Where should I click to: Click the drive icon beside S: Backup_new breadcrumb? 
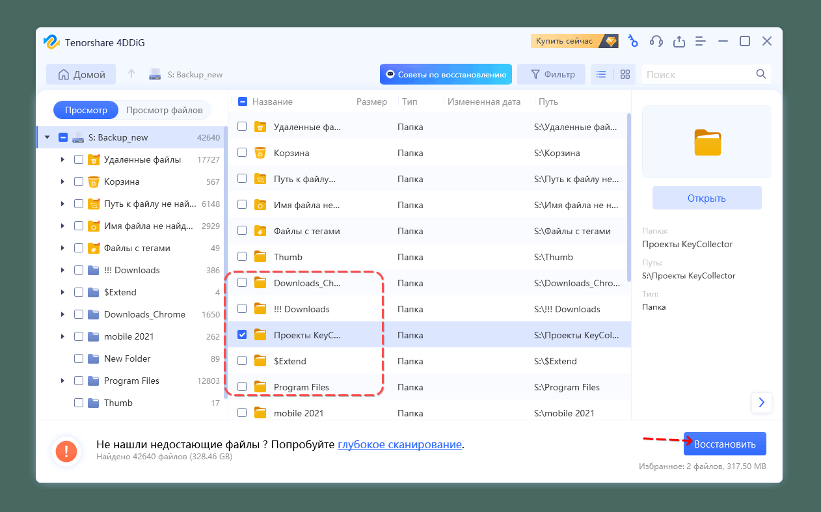(x=155, y=74)
